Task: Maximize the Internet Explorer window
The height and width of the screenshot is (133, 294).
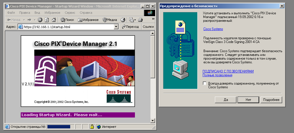Action: click(148, 6)
